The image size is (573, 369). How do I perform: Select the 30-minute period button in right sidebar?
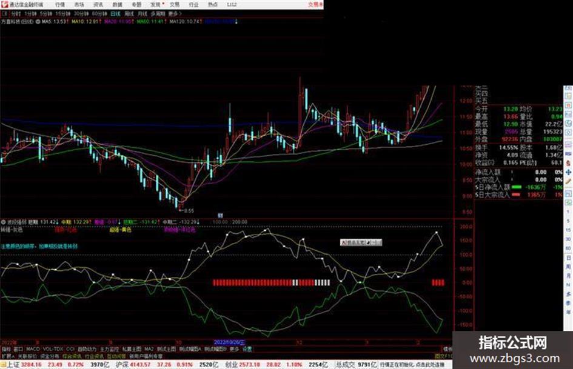(568, 239)
